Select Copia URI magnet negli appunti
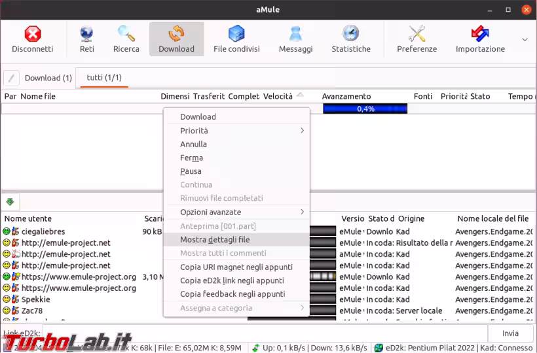 (x=236, y=267)
